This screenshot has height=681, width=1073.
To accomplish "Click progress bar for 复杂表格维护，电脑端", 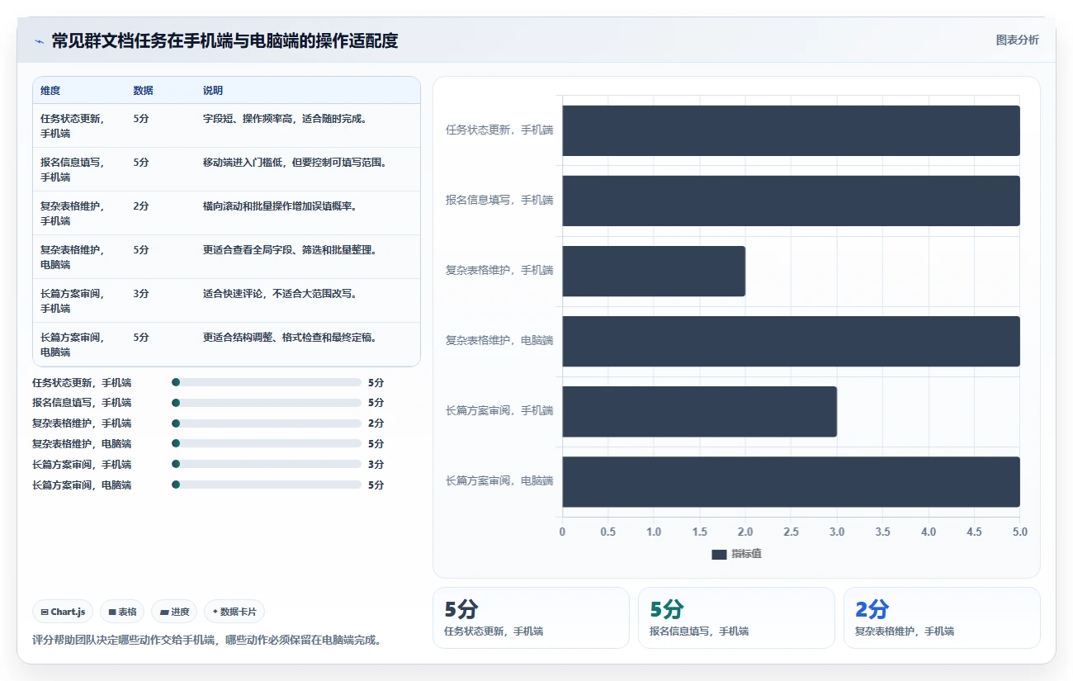I will coord(267,443).
